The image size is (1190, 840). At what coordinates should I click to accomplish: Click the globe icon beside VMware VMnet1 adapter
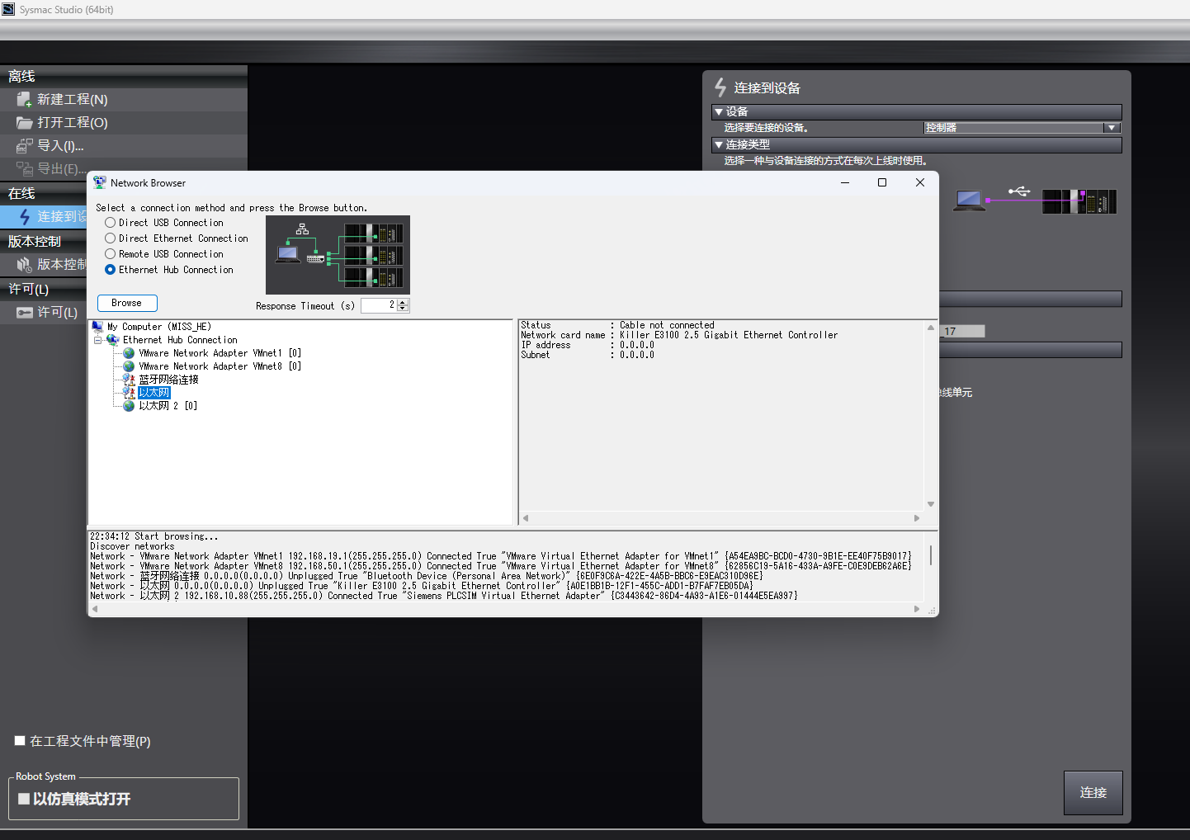point(129,353)
